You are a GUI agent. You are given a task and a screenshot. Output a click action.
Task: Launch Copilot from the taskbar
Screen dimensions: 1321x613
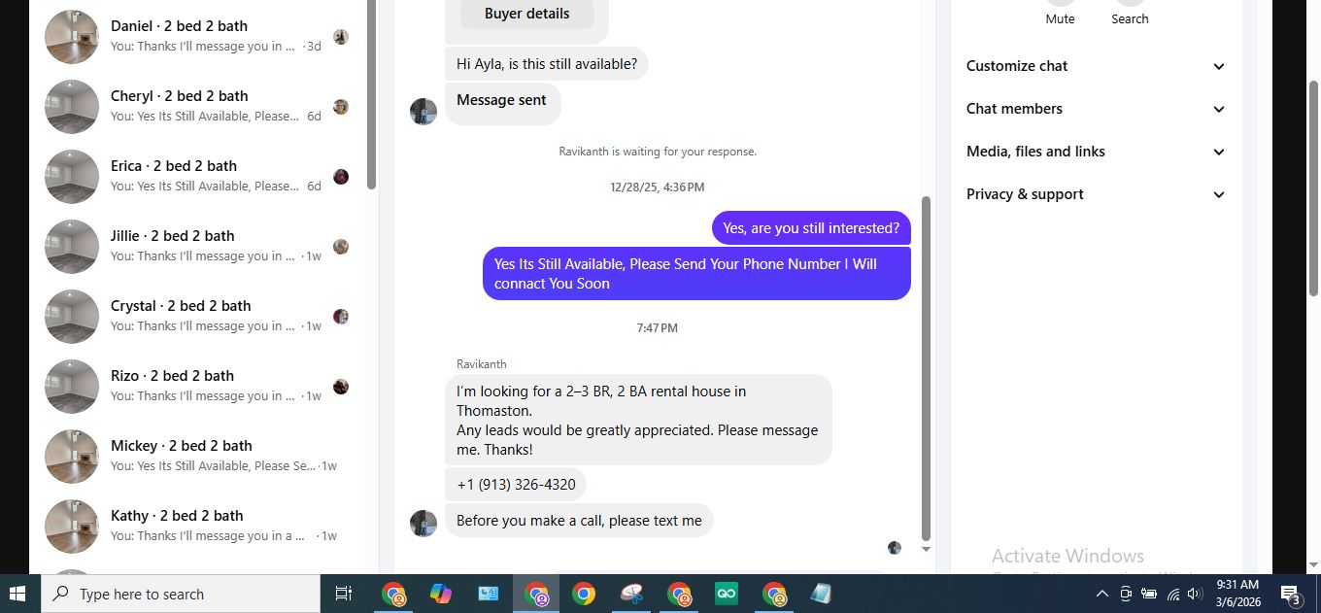click(440, 594)
